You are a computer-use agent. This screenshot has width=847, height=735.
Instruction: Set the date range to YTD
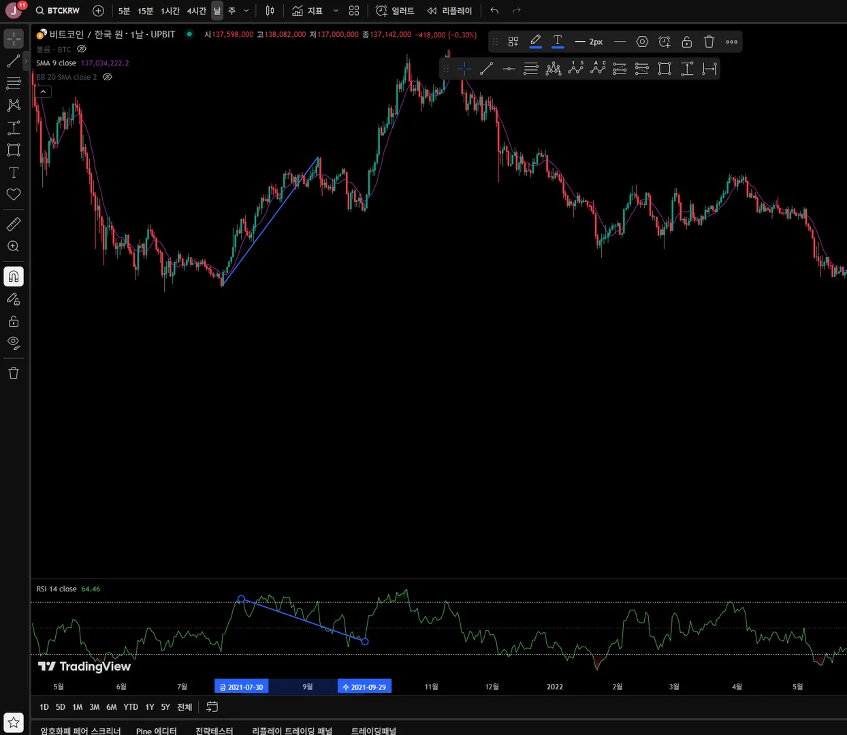click(131, 707)
